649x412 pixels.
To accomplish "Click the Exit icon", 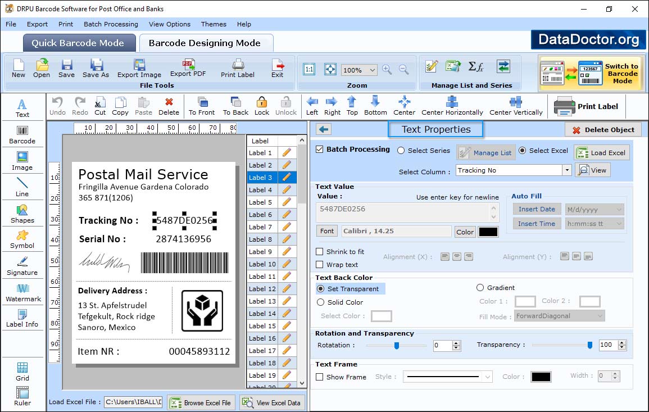I will [x=278, y=69].
